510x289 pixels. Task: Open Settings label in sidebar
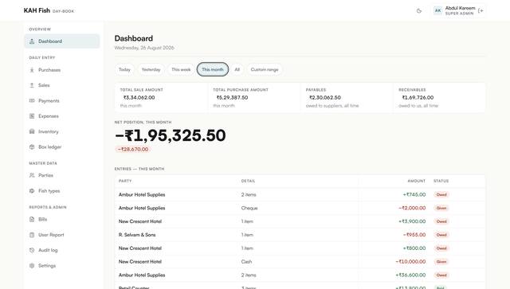pyautogui.click(x=47, y=266)
